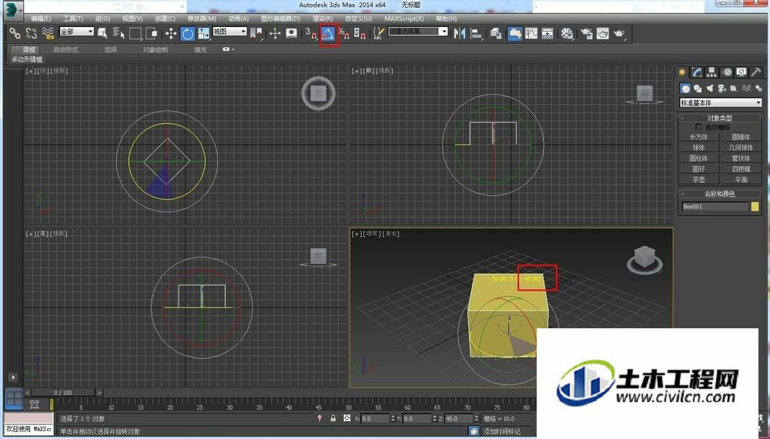Open the reference coordinate 视图 dropdown
Viewport: 770px width, 439px height.
point(229,32)
